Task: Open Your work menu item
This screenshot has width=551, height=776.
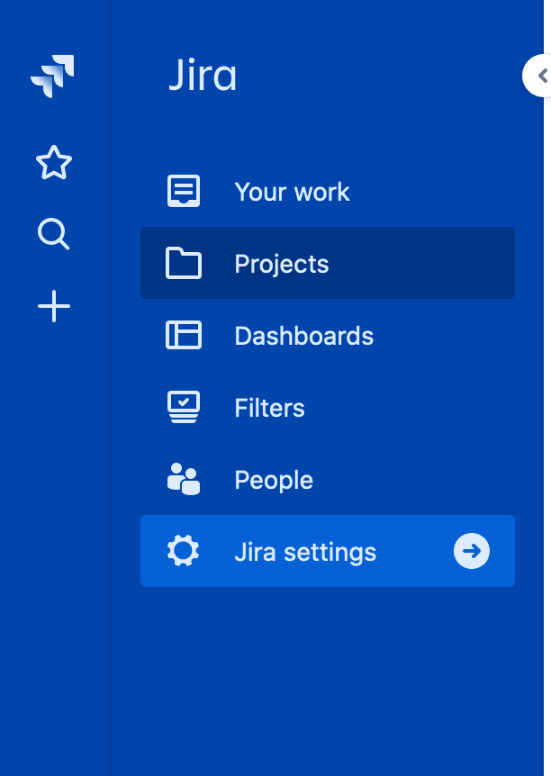Action: point(328,192)
